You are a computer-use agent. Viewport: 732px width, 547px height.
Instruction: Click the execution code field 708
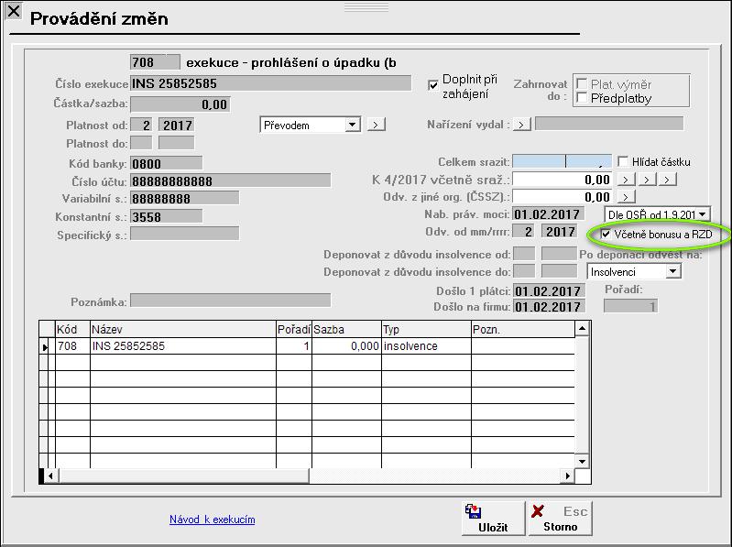tap(155, 62)
